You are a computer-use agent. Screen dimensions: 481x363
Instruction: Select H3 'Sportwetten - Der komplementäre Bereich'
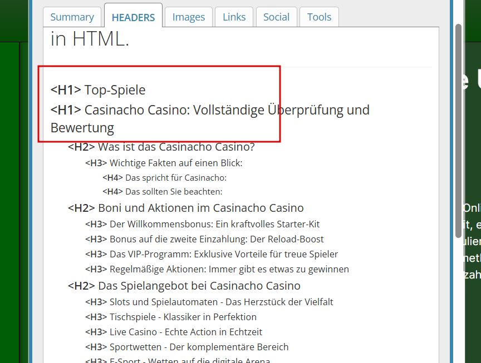[x=187, y=347]
